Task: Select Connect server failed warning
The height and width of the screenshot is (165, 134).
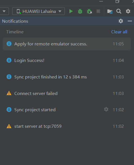Action: point(67,94)
